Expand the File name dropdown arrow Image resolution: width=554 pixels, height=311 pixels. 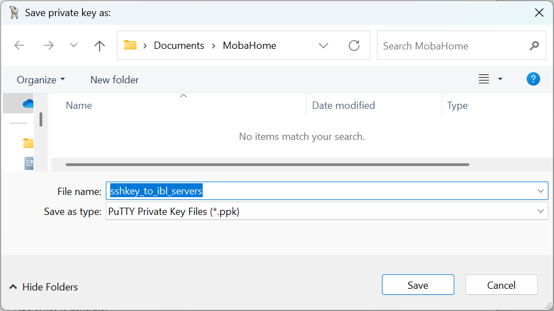click(x=541, y=191)
